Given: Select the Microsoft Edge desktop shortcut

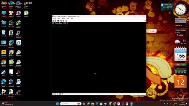Looking at the screenshot, I should tap(4, 83).
